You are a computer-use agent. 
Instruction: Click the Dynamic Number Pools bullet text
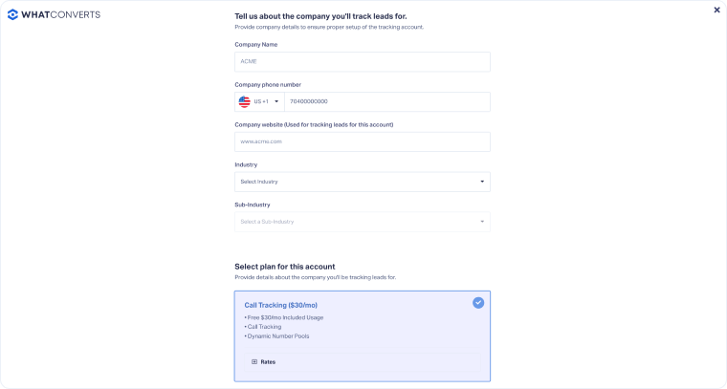coord(277,336)
